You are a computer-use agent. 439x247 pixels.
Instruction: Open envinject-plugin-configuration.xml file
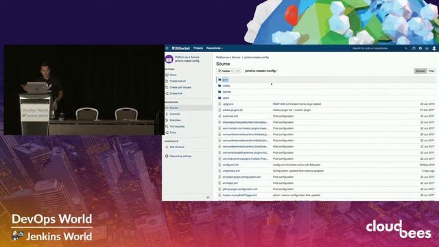tap(241, 177)
